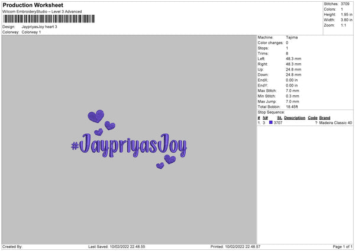Click the larger heart below the text
The height and width of the screenshot is (251, 355).
click(170, 159)
